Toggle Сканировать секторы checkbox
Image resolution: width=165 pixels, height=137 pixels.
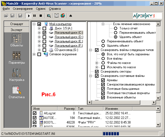click(97, 71)
